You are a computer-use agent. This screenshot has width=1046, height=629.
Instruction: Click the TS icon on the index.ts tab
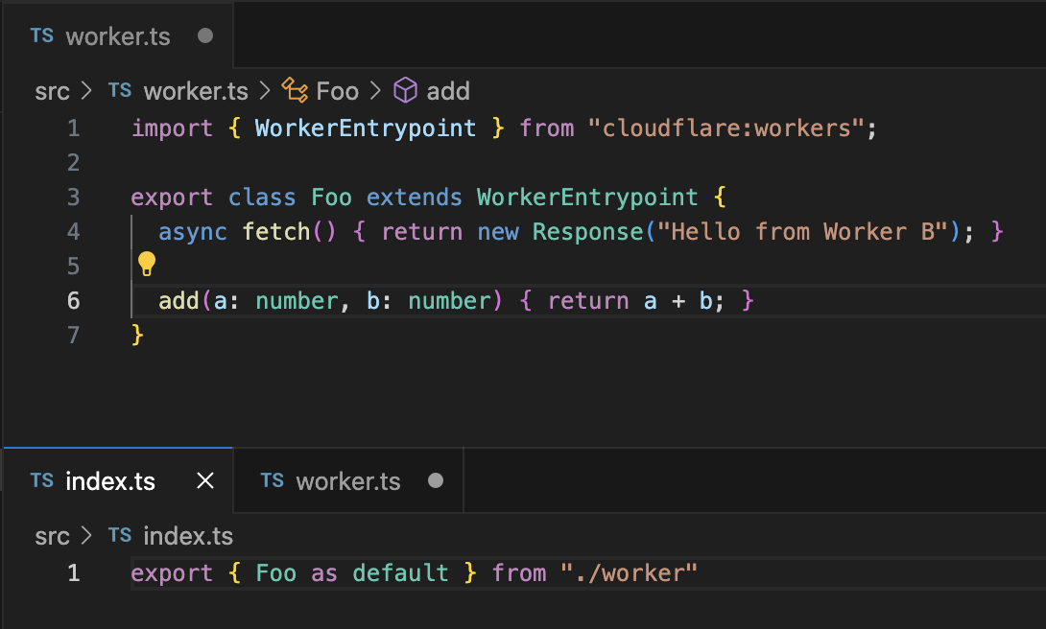pos(42,480)
